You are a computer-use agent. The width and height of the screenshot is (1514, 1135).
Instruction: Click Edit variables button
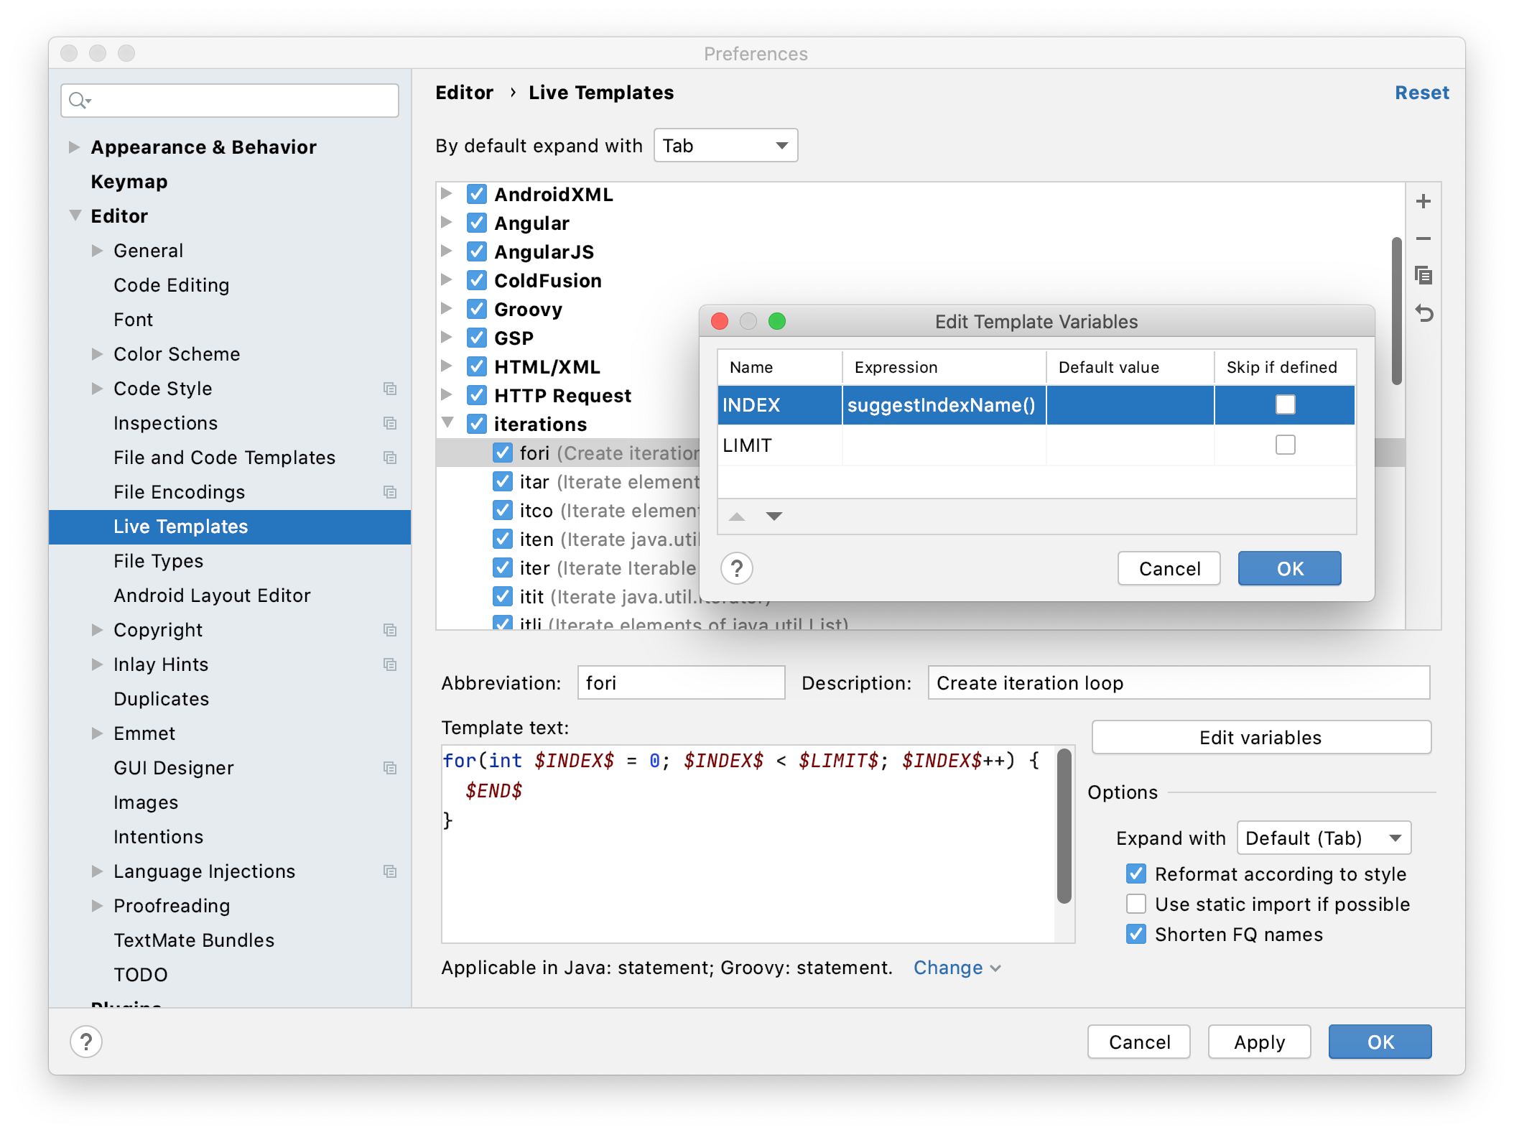coord(1259,736)
